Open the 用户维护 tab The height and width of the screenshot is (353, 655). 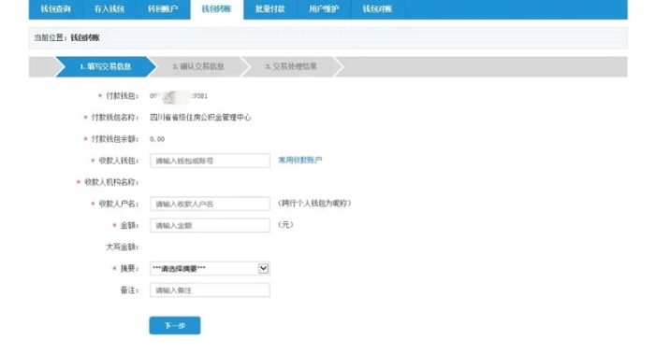click(324, 9)
